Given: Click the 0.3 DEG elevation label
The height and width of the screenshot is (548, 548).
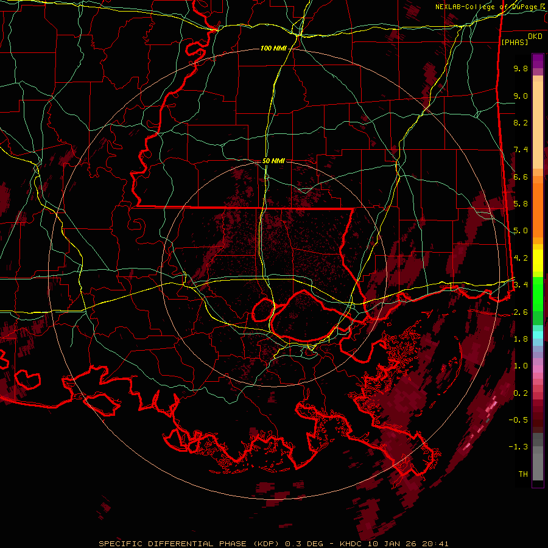Looking at the screenshot, I should click(x=305, y=544).
